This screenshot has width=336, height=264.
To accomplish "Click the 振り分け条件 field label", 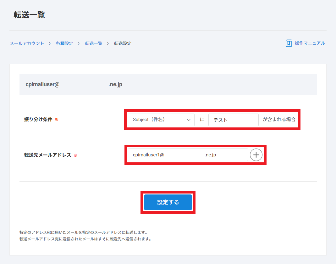I will tap(38, 120).
